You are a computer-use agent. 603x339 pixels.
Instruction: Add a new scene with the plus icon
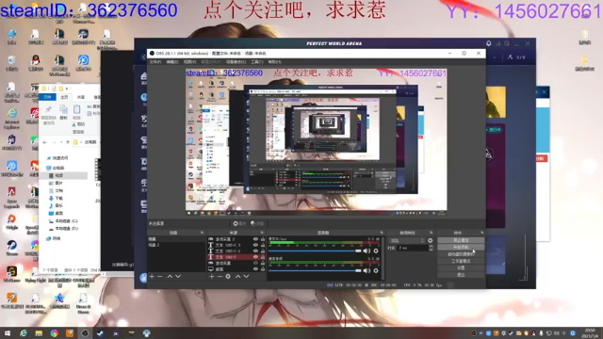tap(152, 276)
